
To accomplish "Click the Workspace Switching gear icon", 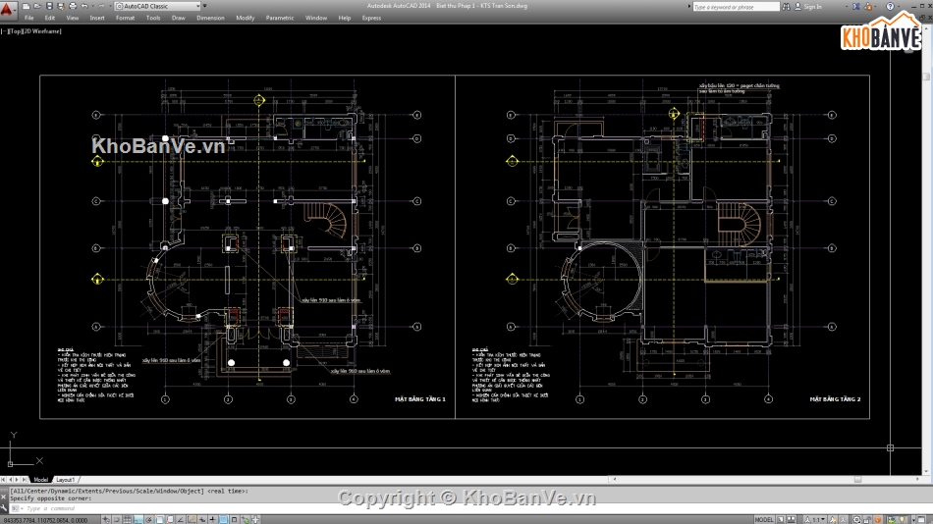I will point(856,519).
